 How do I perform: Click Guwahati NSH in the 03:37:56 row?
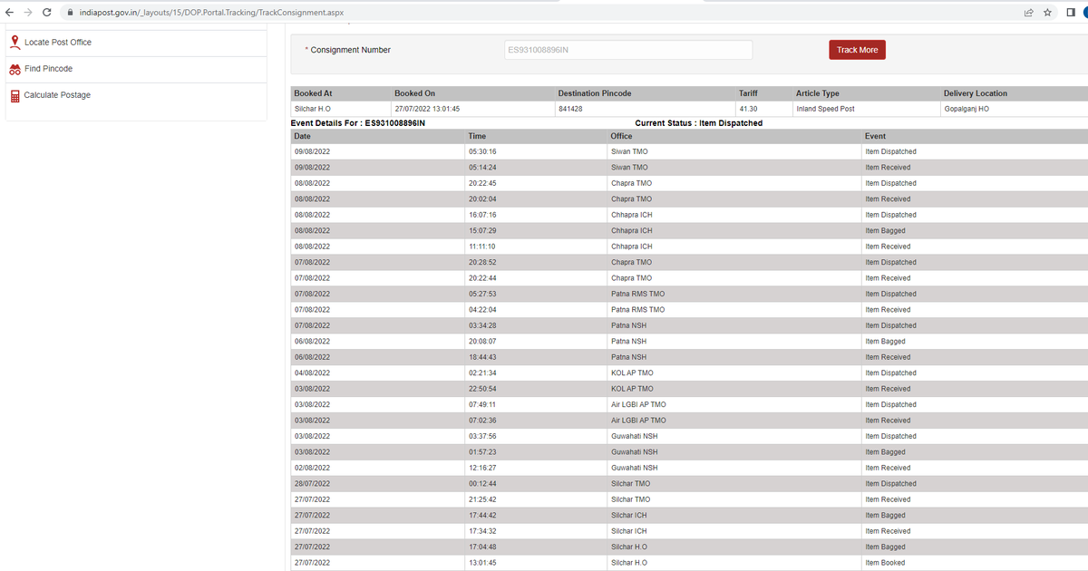[635, 436]
